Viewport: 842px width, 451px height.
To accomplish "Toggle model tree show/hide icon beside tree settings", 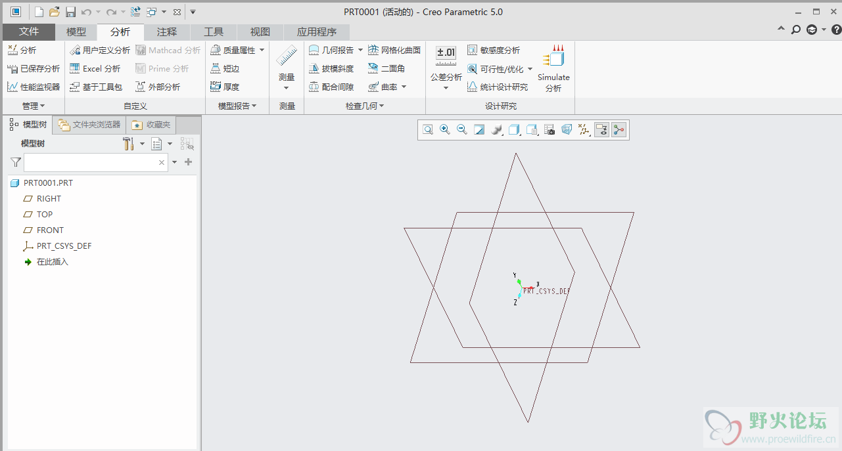I will [x=187, y=144].
